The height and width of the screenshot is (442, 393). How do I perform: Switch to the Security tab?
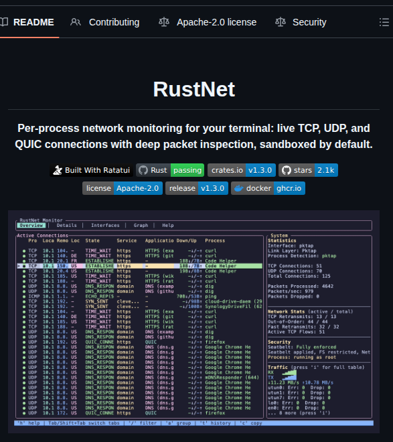point(301,22)
